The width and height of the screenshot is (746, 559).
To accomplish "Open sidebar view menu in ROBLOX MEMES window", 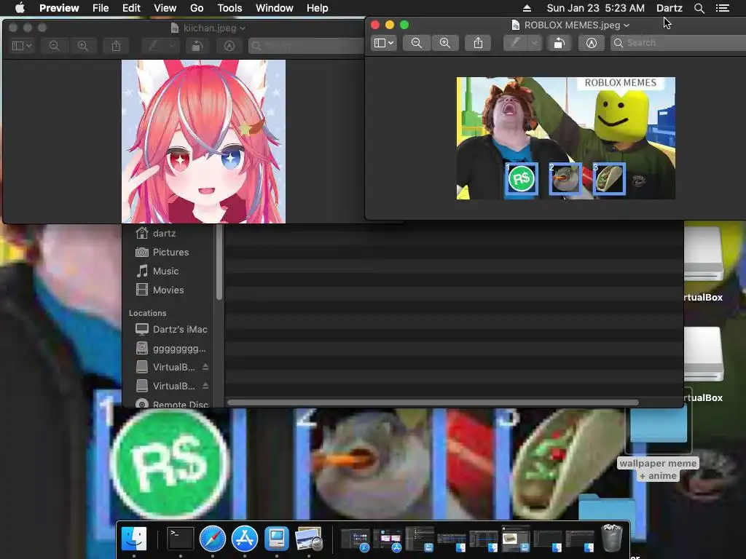I will click(x=383, y=43).
